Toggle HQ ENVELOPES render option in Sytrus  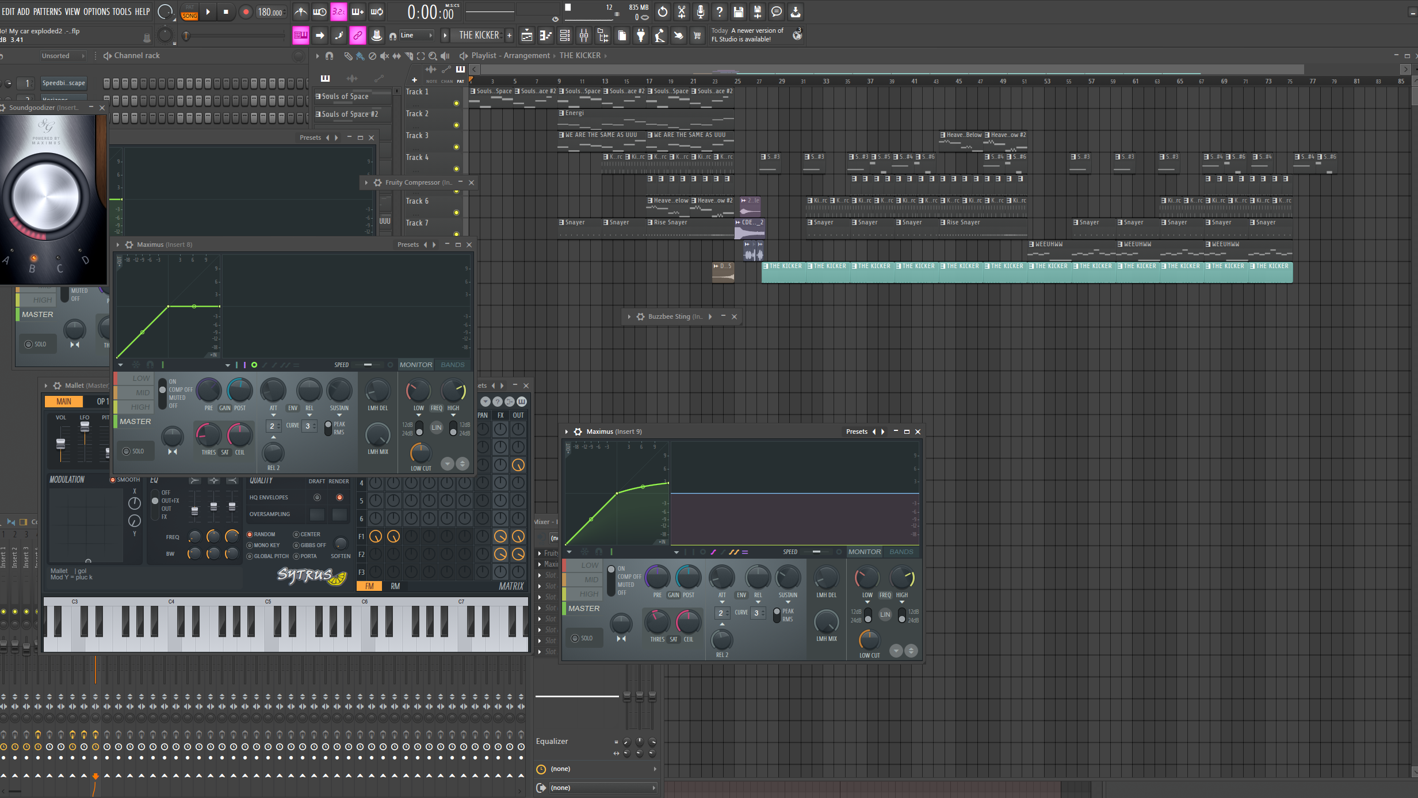click(339, 498)
